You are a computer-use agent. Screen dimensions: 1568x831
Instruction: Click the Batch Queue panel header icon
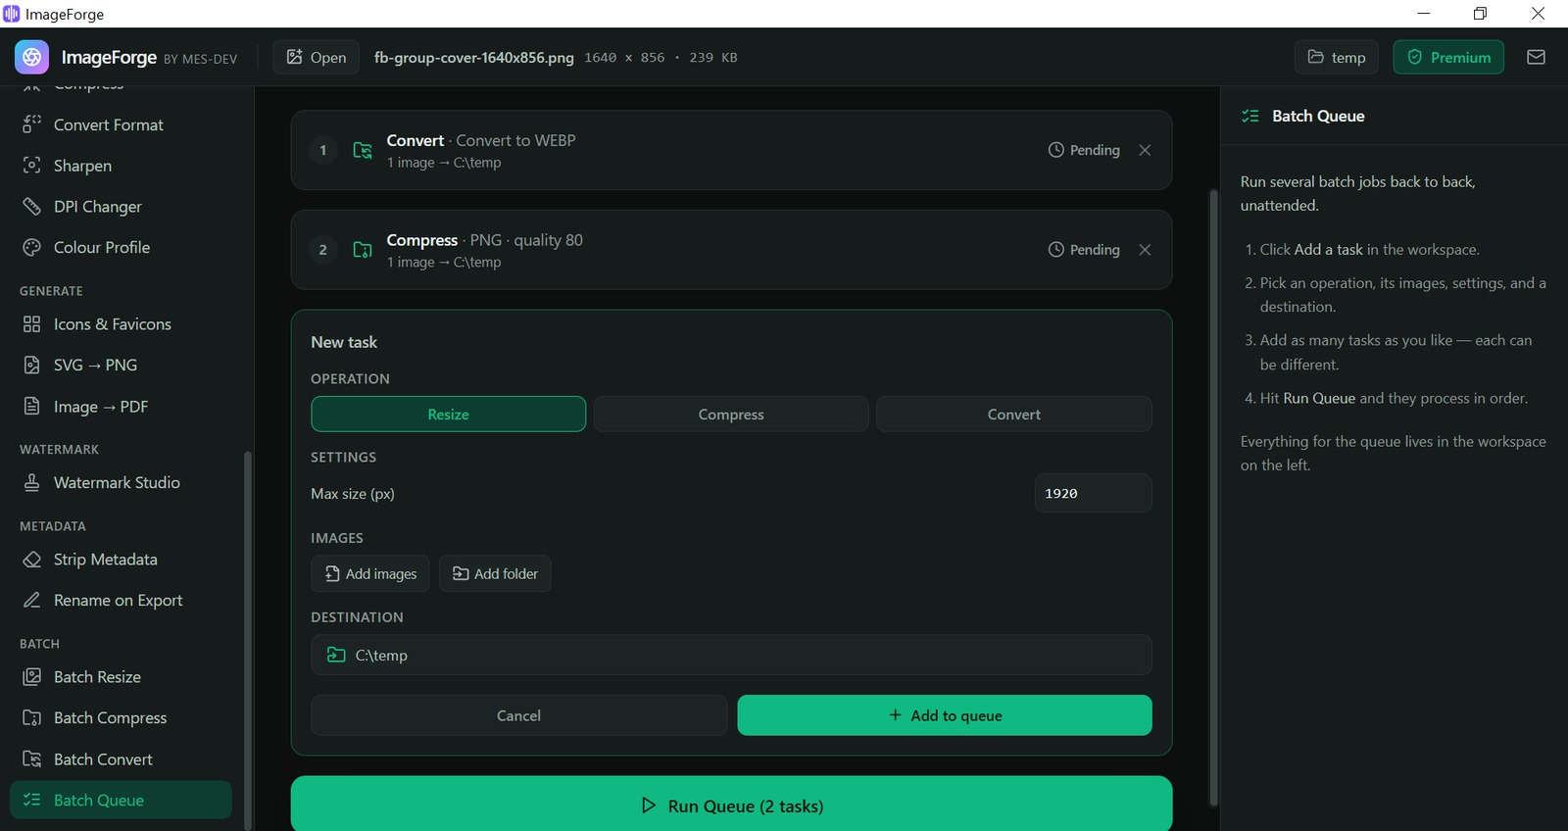[1250, 116]
